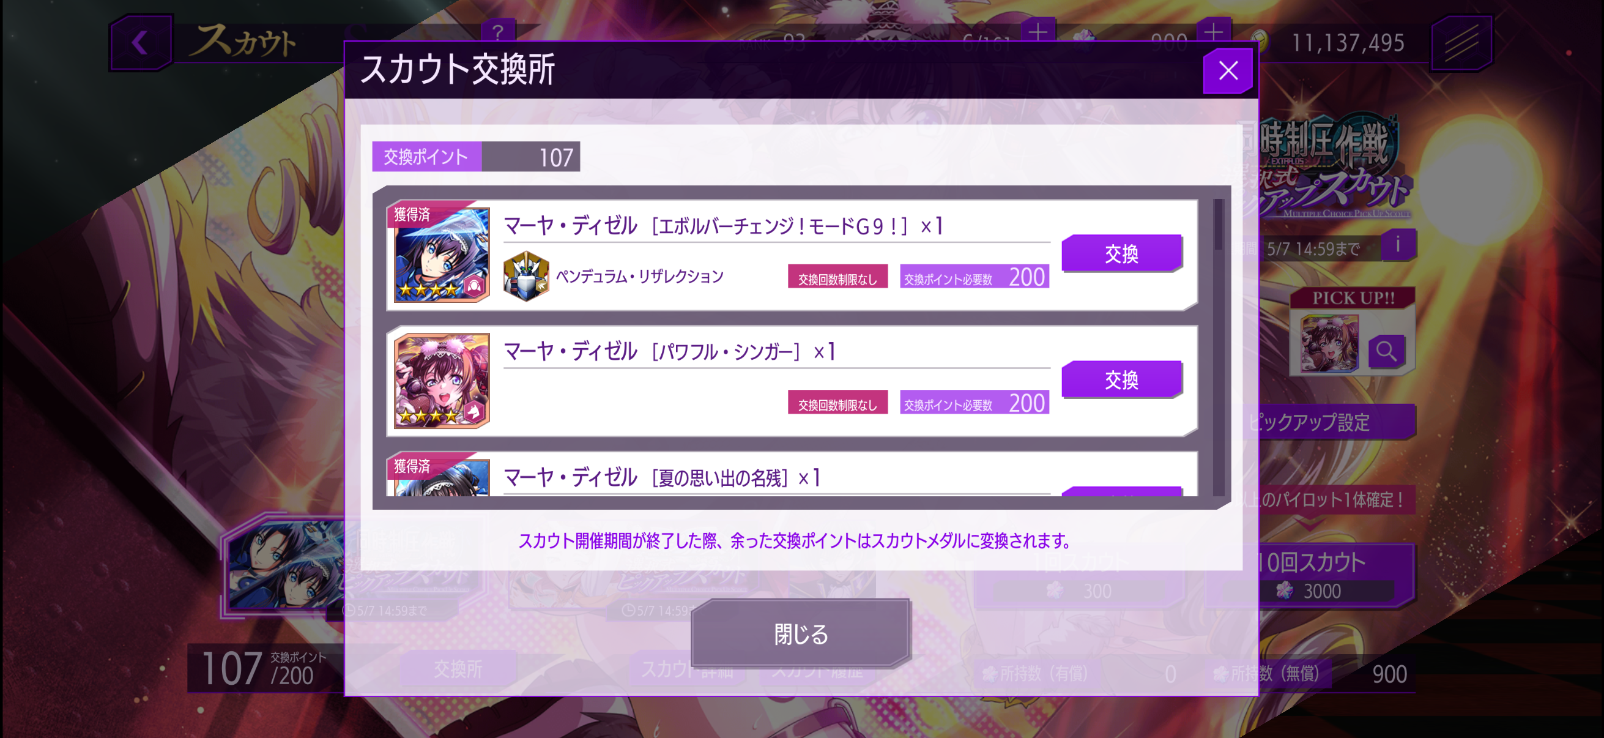The height and width of the screenshot is (738, 1604).
Task: Go back with the left arrow icon
Action: (141, 42)
